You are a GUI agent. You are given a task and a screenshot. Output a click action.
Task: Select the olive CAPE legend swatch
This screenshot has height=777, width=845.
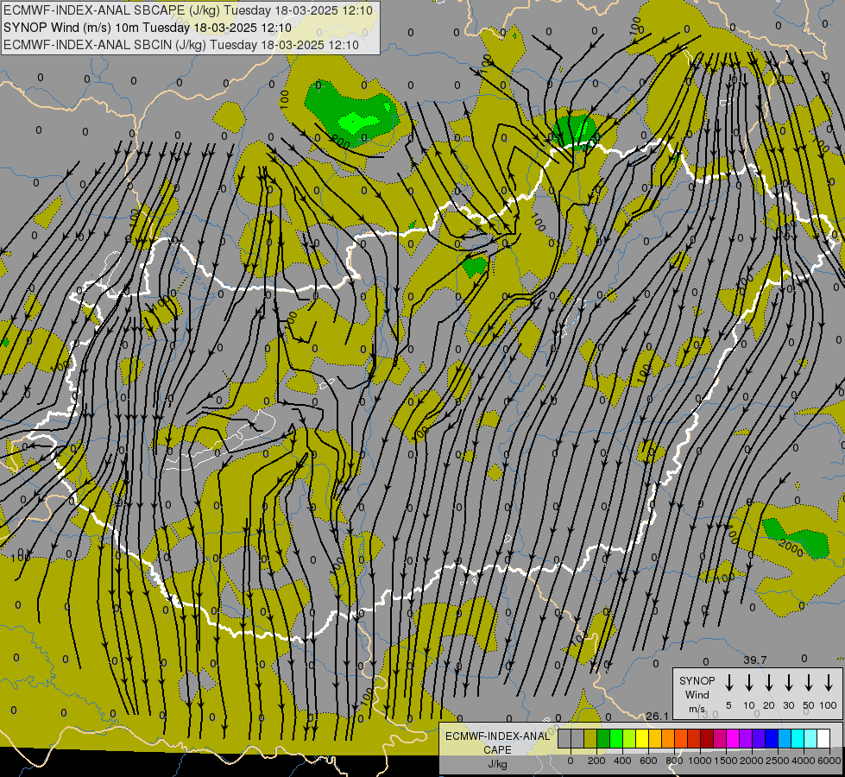[590, 738]
